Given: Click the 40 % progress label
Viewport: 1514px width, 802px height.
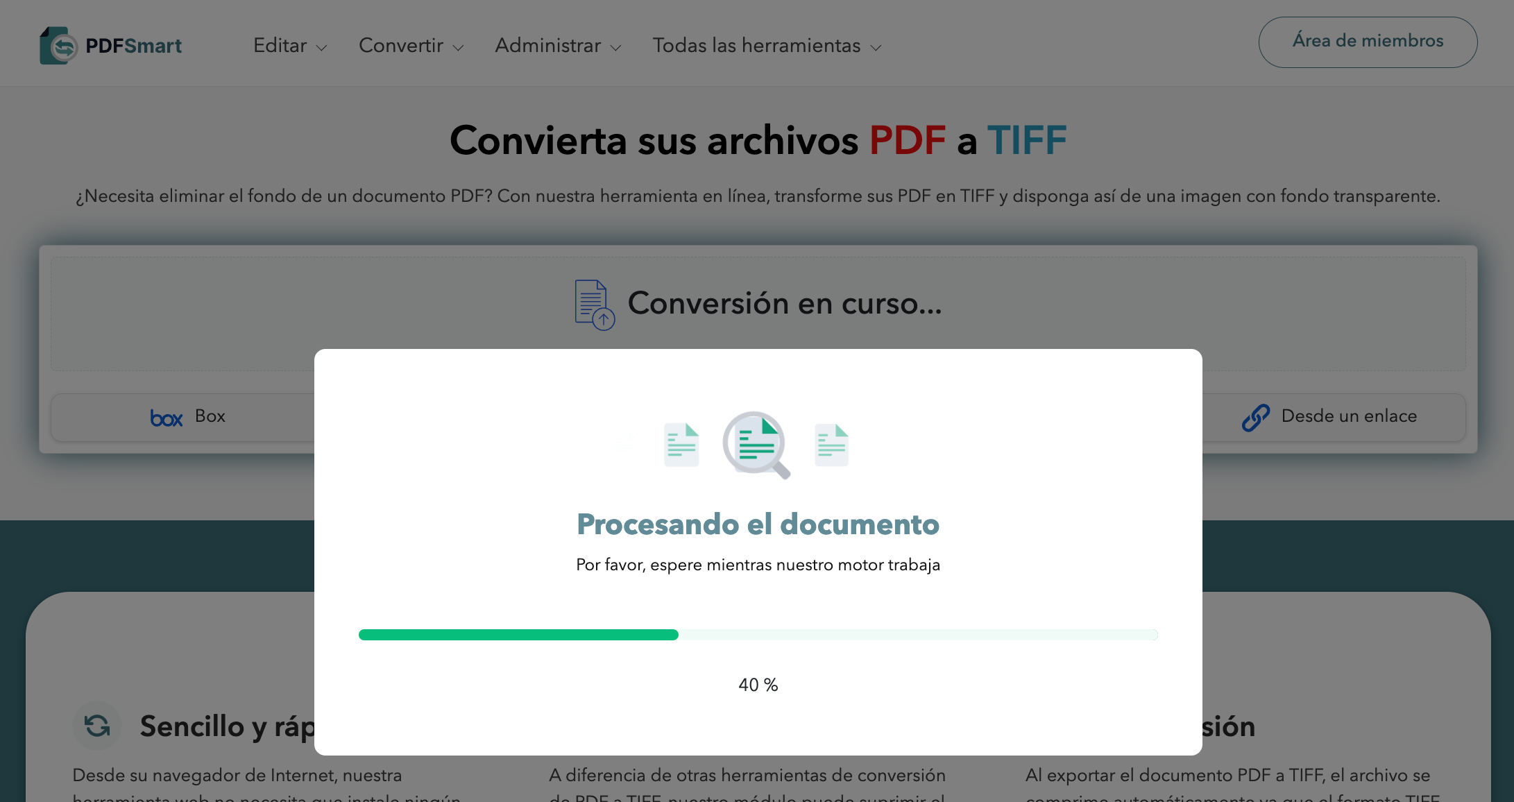Looking at the screenshot, I should pos(758,685).
